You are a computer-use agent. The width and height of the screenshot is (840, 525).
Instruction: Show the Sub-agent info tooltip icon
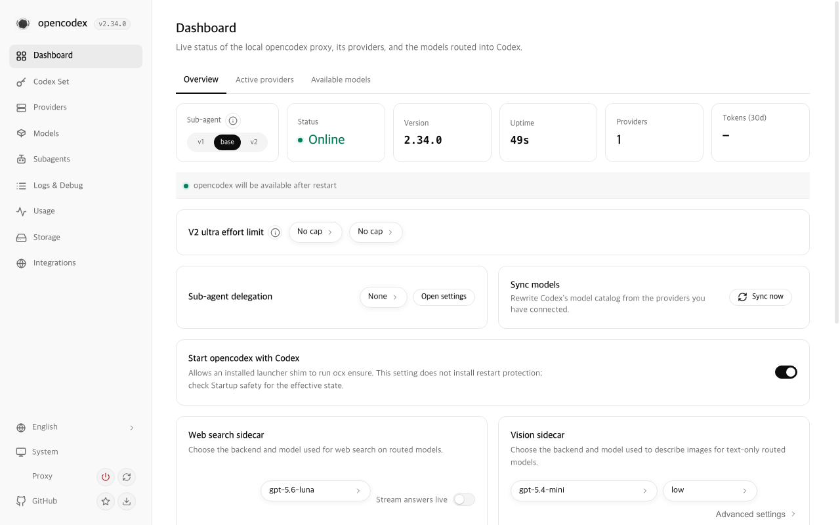(232, 121)
